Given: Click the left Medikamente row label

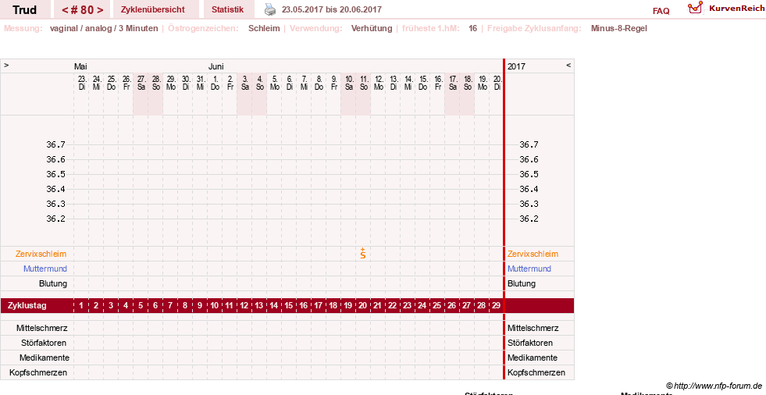Looking at the screenshot, I should tap(44, 358).
